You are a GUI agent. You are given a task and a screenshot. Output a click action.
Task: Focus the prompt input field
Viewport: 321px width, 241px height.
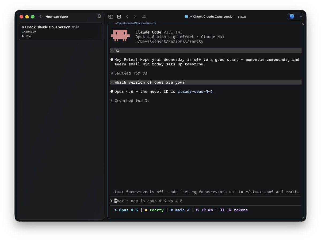(206, 201)
